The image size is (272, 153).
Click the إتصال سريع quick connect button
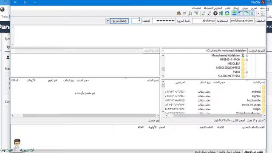119,21
